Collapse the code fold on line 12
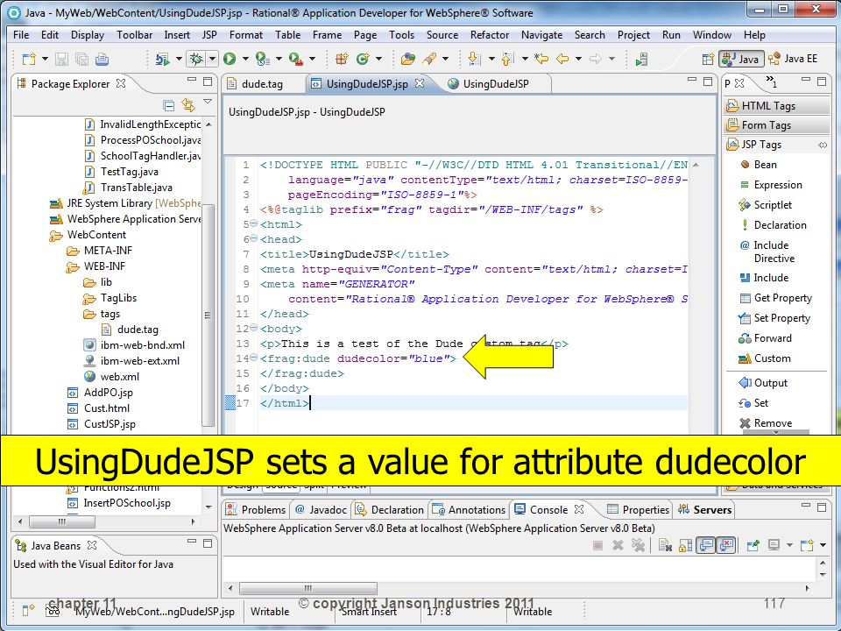This screenshot has width=841, height=631. click(x=254, y=328)
